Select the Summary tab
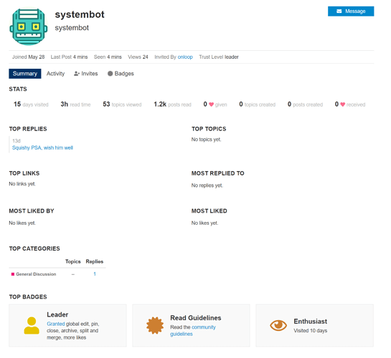 click(x=25, y=74)
